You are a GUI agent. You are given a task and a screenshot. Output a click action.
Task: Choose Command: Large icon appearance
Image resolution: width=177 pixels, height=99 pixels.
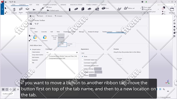(83, 60)
